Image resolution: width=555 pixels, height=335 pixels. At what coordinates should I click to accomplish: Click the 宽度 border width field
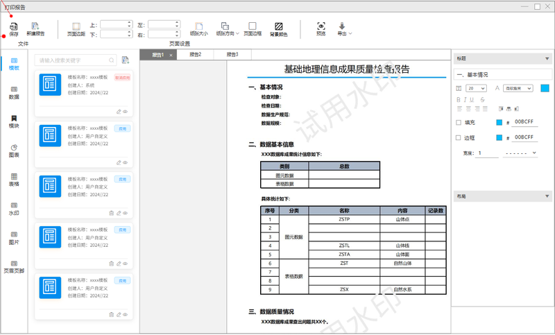click(x=487, y=153)
